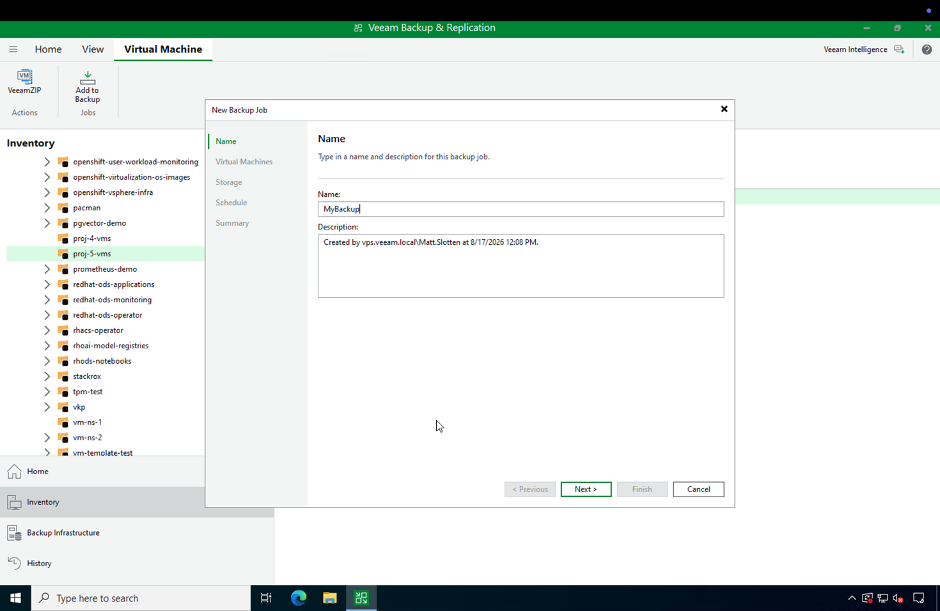Switch to the Home ribbon tab
The image size is (940, 611).
pyautogui.click(x=48, y=49)
